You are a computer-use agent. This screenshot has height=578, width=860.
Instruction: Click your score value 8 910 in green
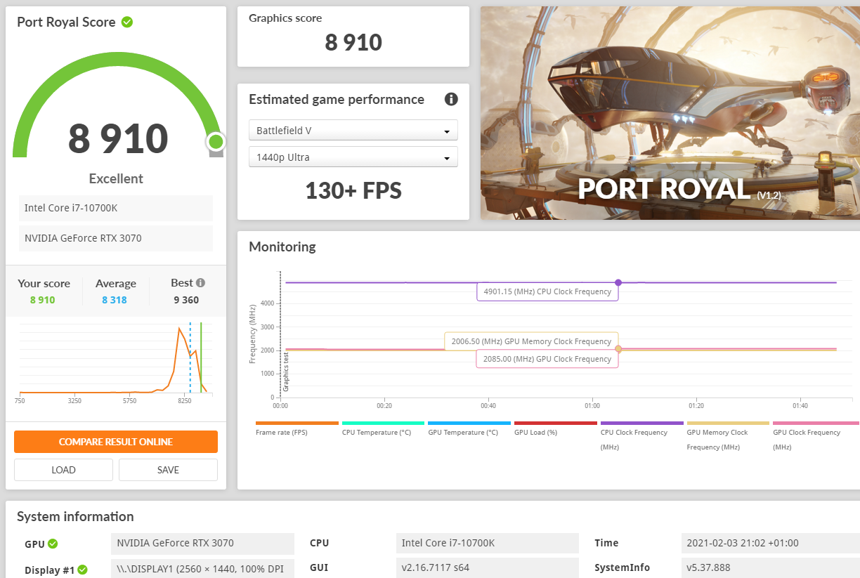click(42, 300)
